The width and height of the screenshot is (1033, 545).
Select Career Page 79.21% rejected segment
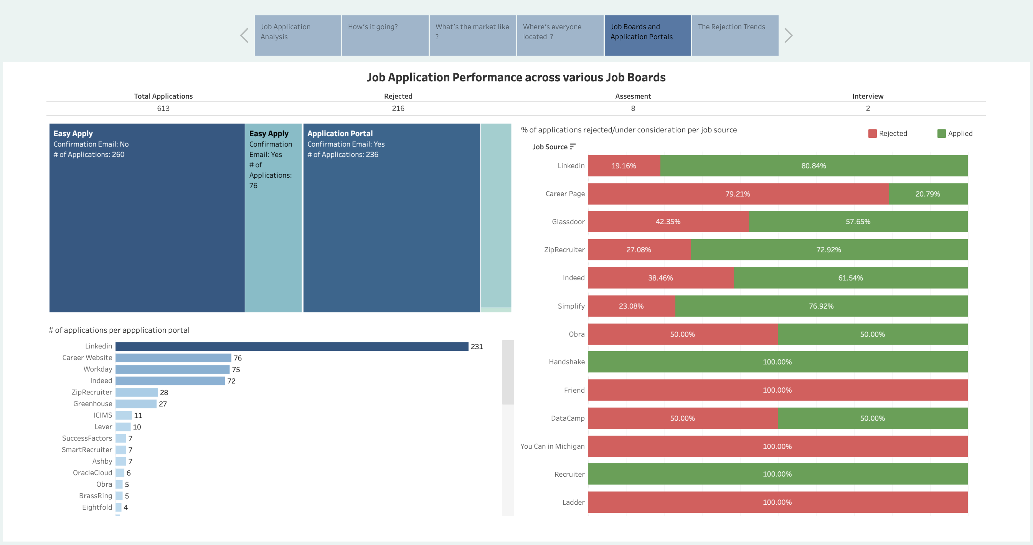click(x=738, y=194)
